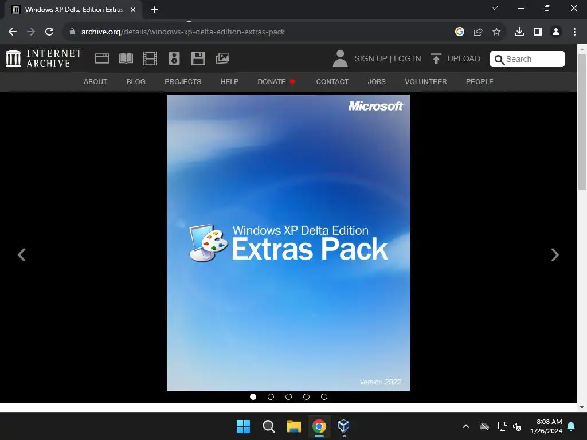Open the tab search dropdown chevron
This screenshot has width=587, height=440.
495,8
